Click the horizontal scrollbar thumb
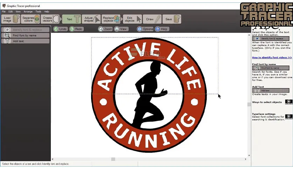This screenshot has height=169, width=293. point(113,159)
